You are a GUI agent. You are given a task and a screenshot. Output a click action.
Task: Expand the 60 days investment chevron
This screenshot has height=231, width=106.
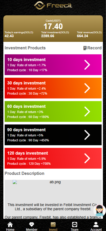(x=87, y=111)
